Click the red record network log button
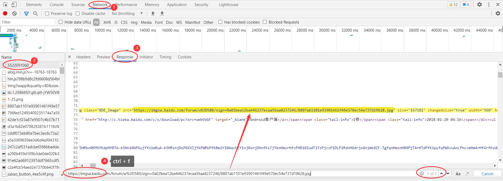 [5, 13]
